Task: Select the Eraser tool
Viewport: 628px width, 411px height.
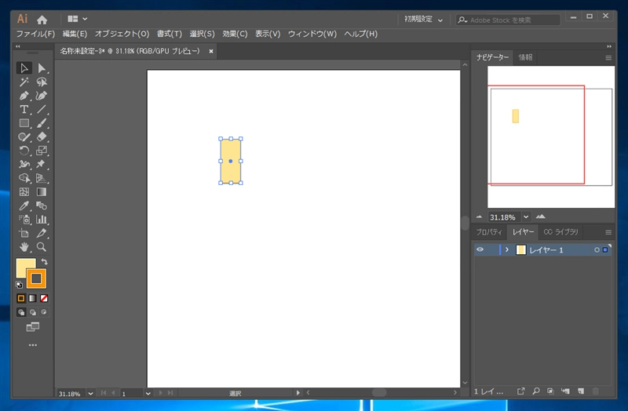Action: (42, 136)
